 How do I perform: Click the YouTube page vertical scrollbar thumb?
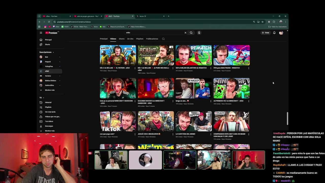coord(287,118)
